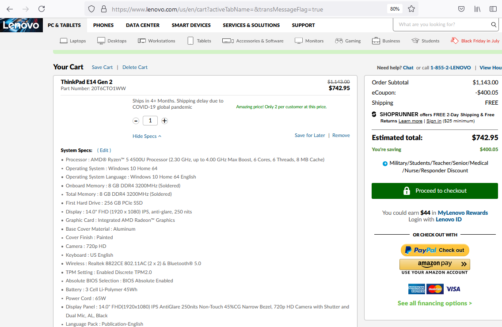Screen dimensions: 502x327
Task: Click the ShopRunner logo icon
Action: click(x=374, y=114)
